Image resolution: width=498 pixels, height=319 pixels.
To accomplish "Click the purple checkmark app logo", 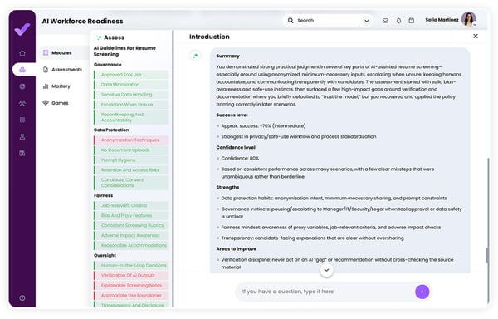I will tap(22, 29).
